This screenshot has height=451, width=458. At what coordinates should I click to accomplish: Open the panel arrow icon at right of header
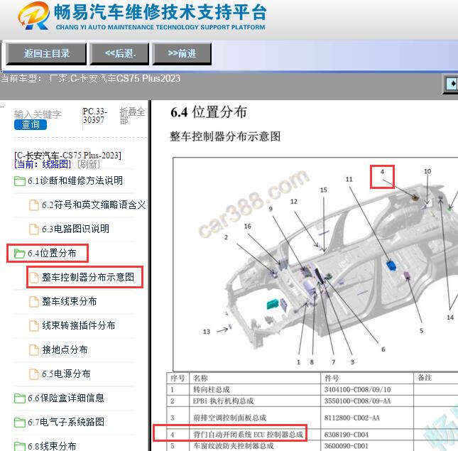pos(452,84)
